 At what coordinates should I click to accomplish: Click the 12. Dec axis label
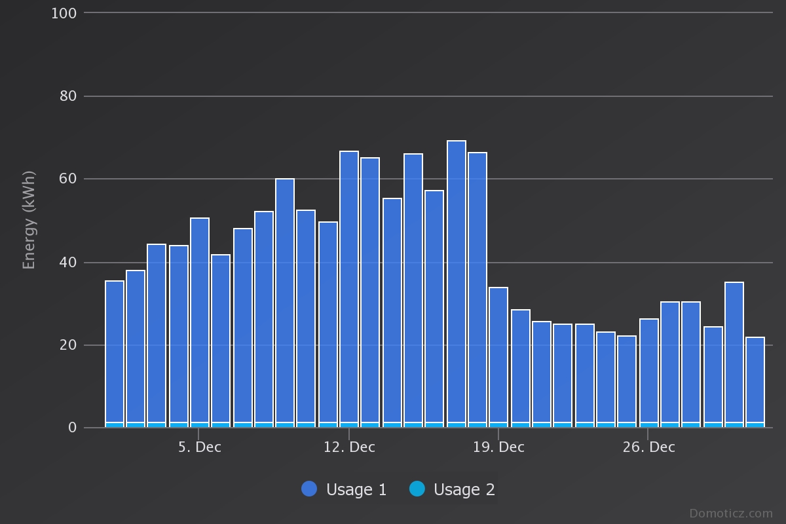(x=349, y=447)
